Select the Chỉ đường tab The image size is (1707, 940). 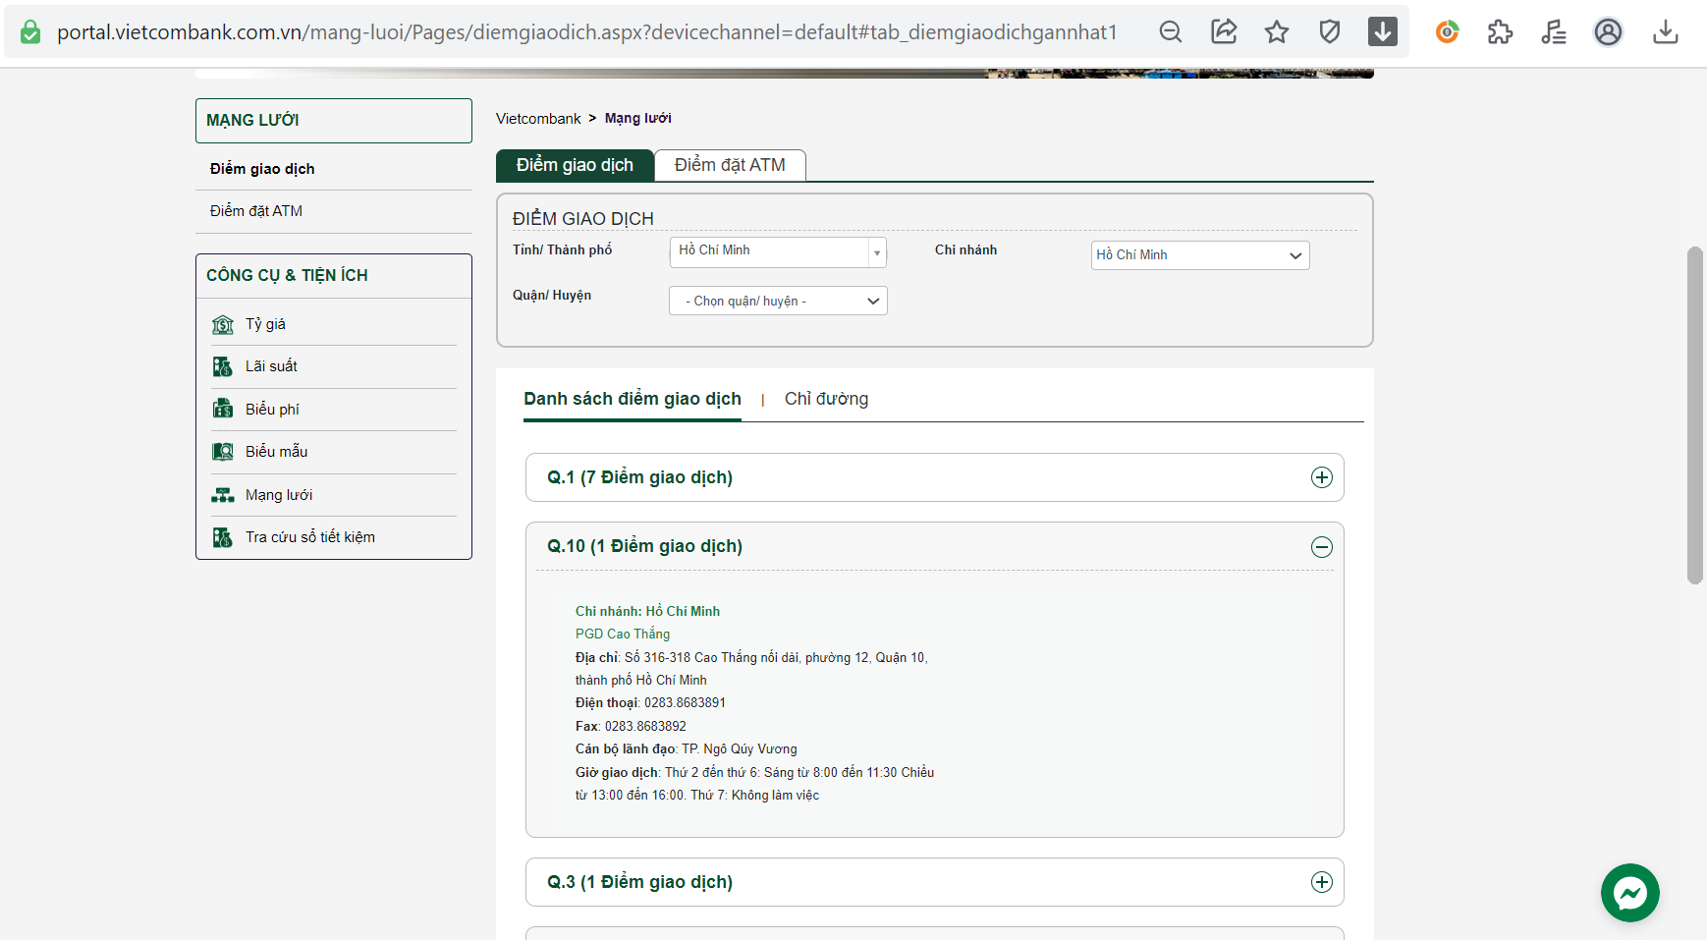[826, 399]
